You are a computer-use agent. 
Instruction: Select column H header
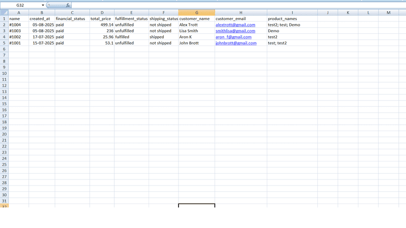pos(241,12)
